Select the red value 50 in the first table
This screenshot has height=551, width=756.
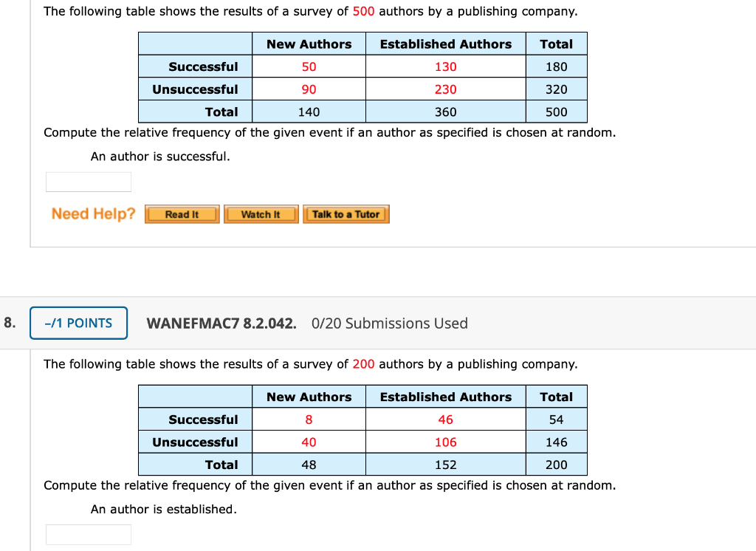309,66
